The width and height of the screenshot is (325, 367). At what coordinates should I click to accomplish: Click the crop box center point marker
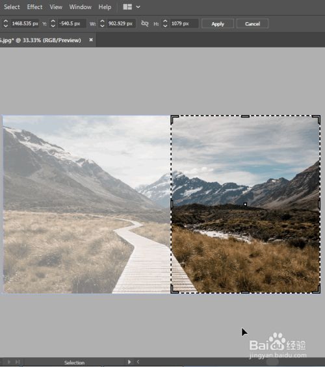point(245,205)
